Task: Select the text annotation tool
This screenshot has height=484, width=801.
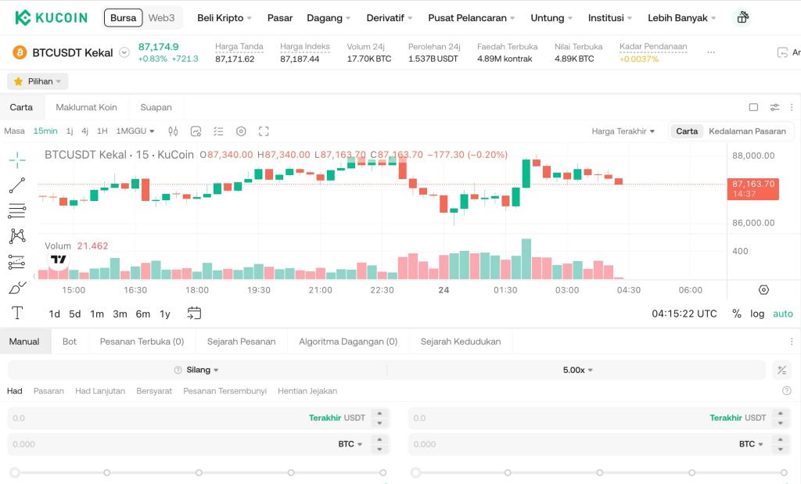Action: pos(16,312)
